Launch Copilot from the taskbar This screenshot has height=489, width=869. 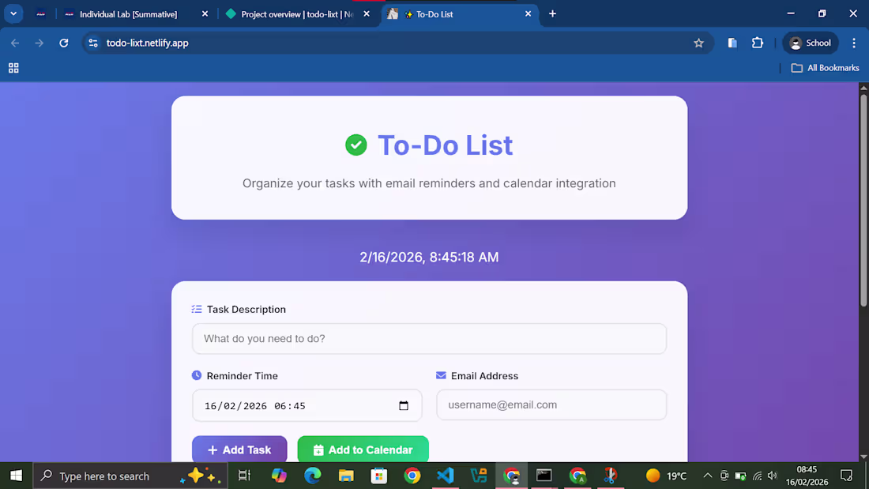[x=279, y=476]
